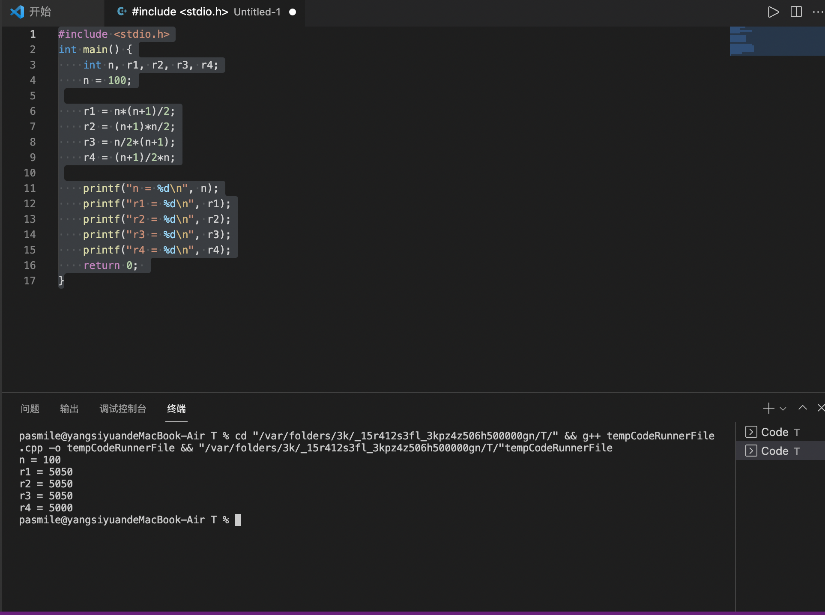Click the VS Code logo icon
The image size is (825, 615).
coord(17,12)
